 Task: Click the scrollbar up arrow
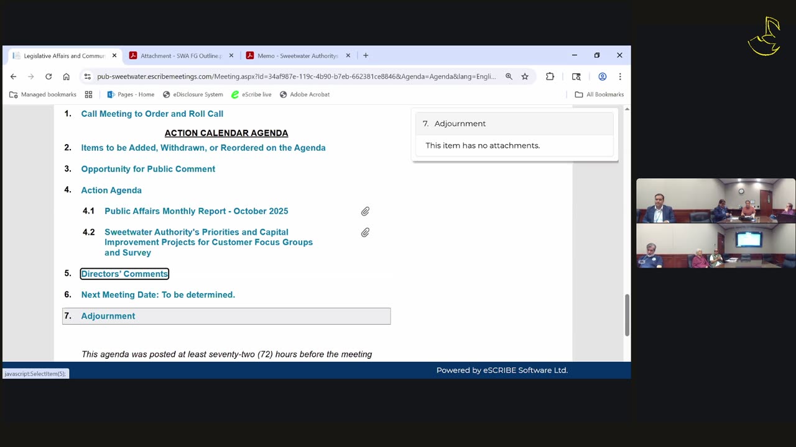coord(627,109)
